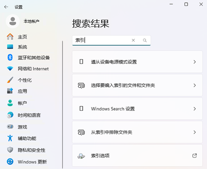The width and height of the screenshot is (207, 169).
Task: Expand 选择要编入索引的文件和文件夹 chevron
Action: pos(195,85)
